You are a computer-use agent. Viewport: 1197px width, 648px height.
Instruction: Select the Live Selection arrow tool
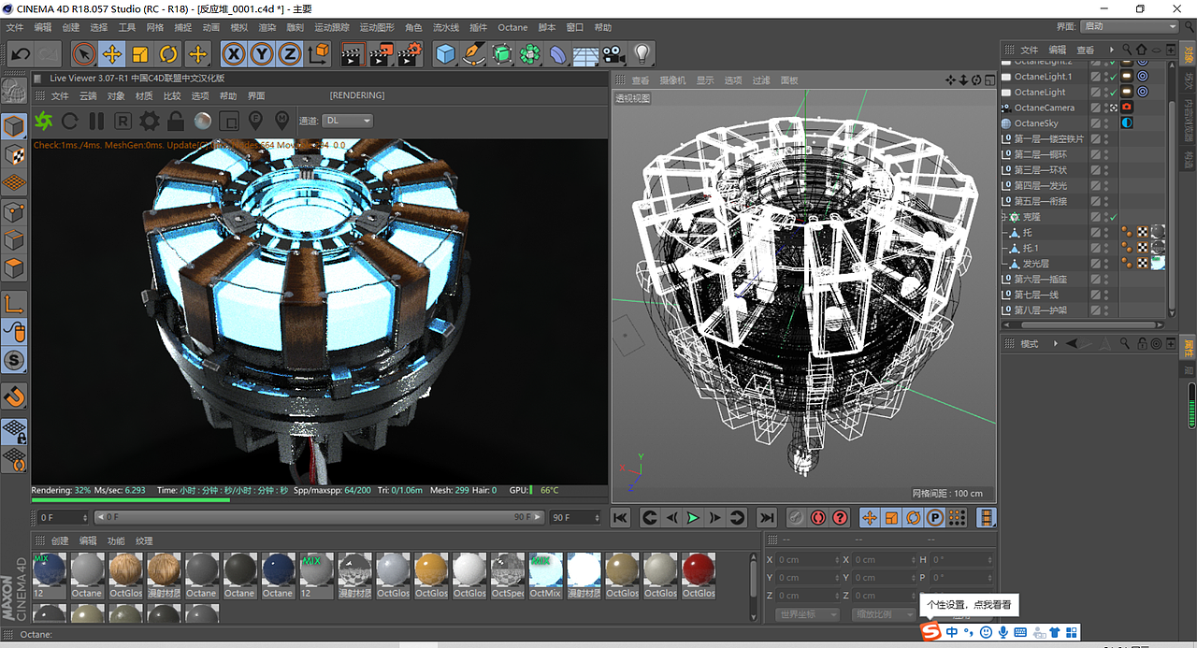point(84,54)
